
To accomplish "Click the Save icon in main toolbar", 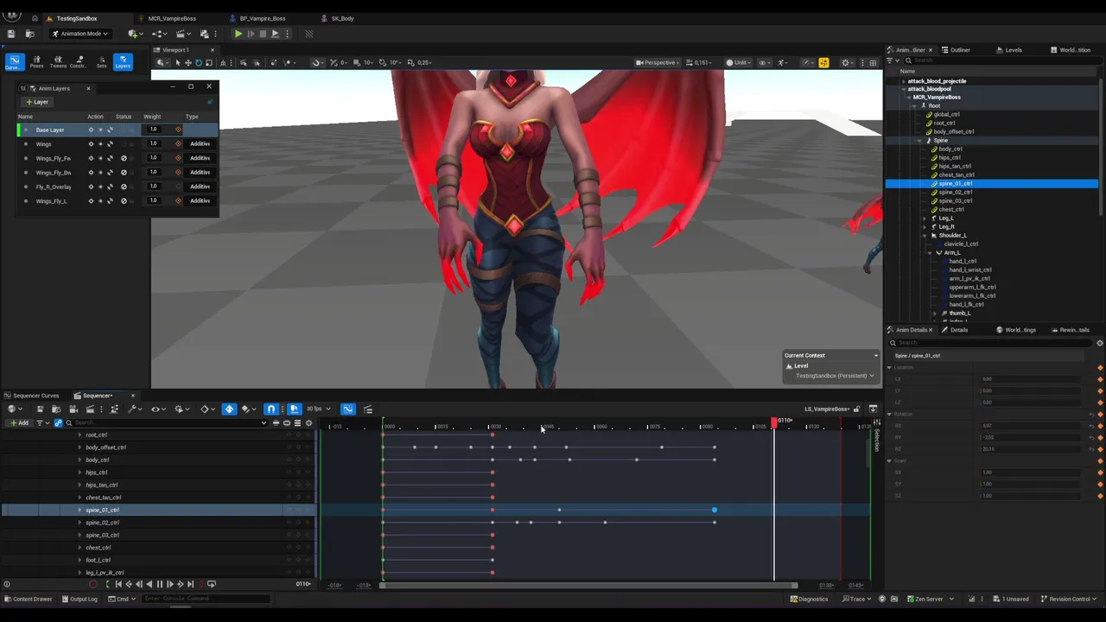I will pos(10,34).
